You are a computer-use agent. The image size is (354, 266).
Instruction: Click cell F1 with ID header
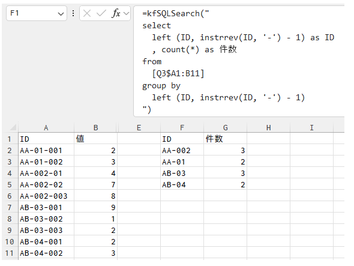(182, 139)
